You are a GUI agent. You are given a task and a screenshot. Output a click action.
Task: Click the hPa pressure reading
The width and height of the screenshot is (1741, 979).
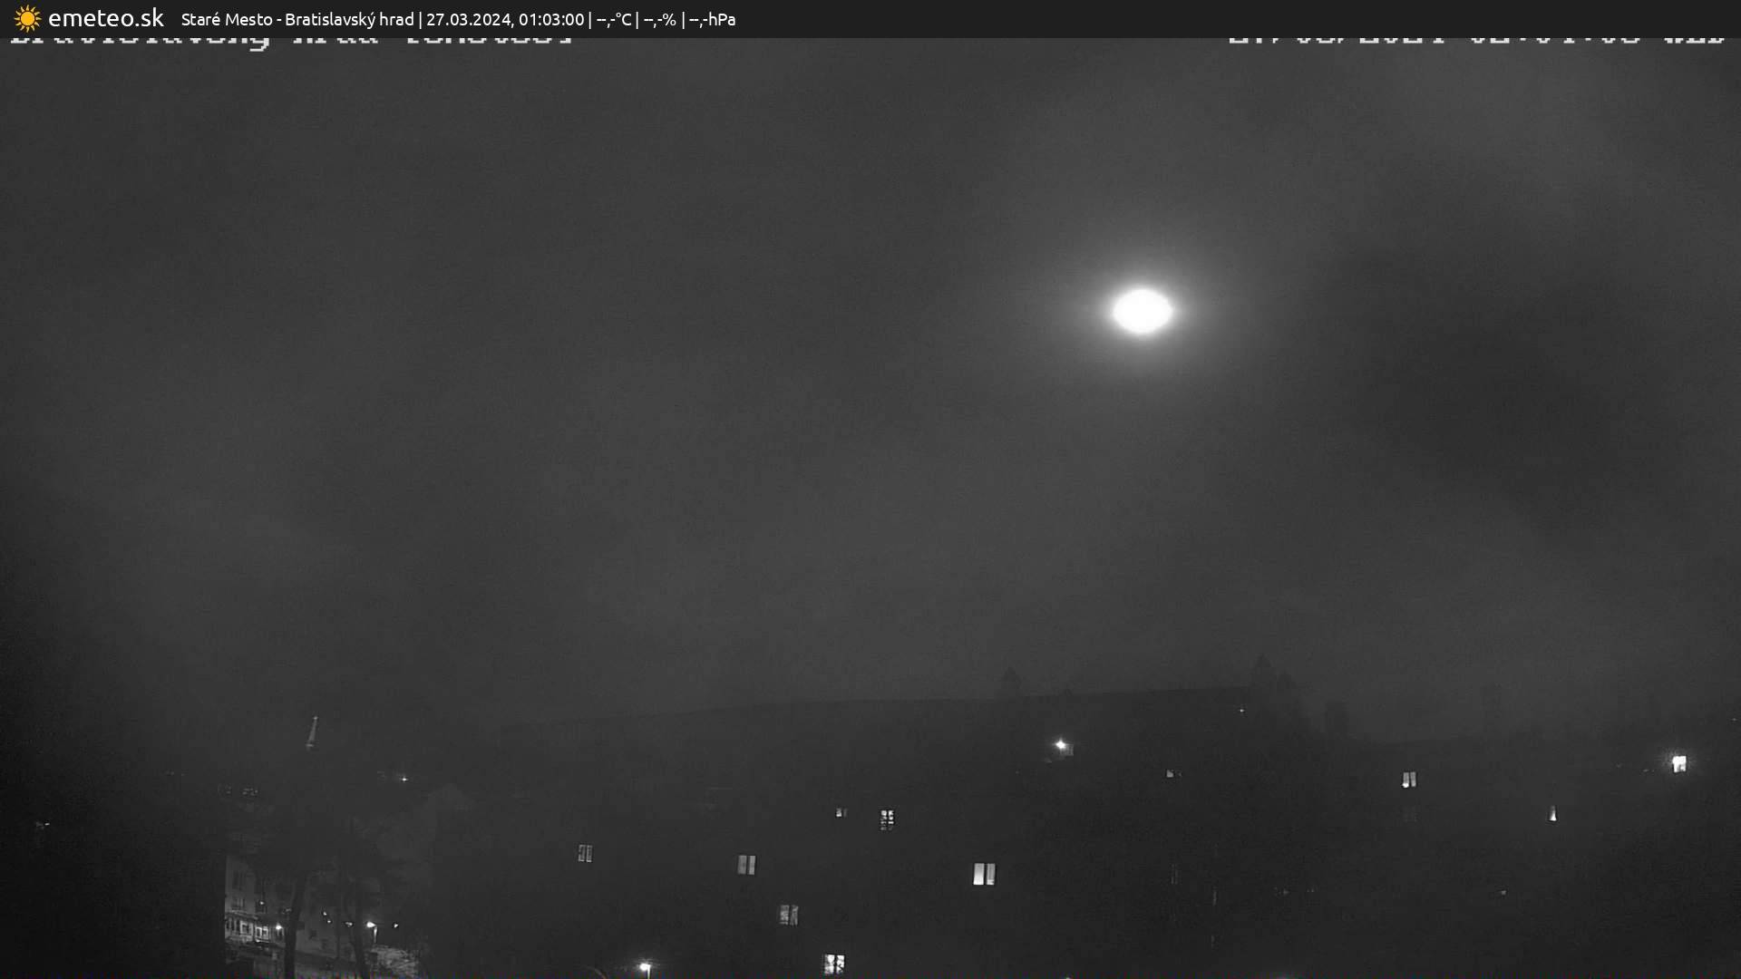point(712,19)
